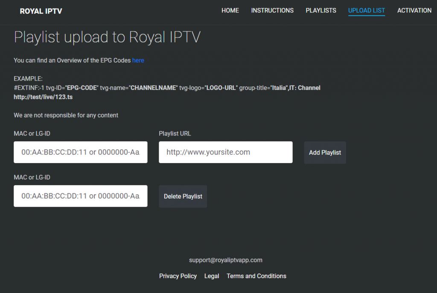Focus the MAC field beside Delete Playlist
The width and height of the screenshot is (437, 293).
pos(81,196)
